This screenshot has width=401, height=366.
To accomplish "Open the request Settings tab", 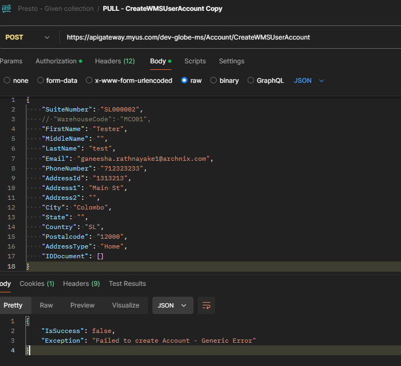I will [x=231, y=61].
